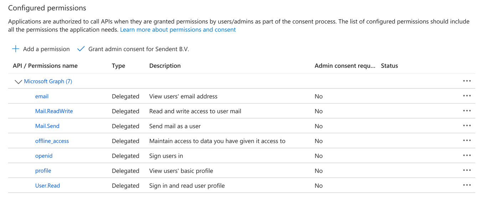Viewport: 499px width, 204px height.
Task: Open the Mail.ReadWrite permission details
Action: pyautogui.click(x=54, y=111)
